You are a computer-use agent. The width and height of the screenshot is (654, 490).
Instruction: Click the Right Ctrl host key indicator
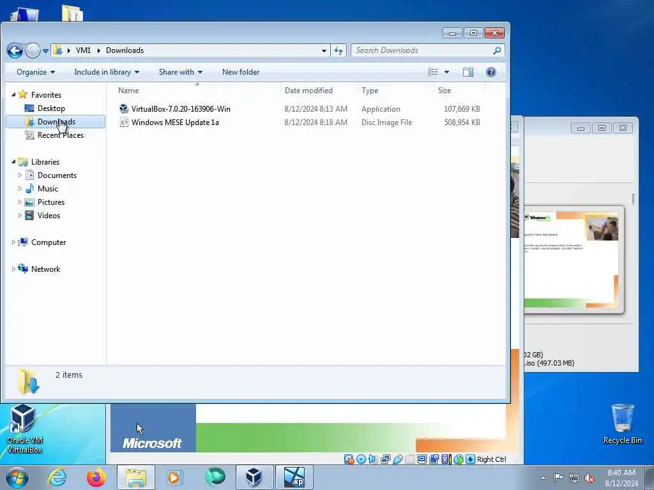point(491,459)
